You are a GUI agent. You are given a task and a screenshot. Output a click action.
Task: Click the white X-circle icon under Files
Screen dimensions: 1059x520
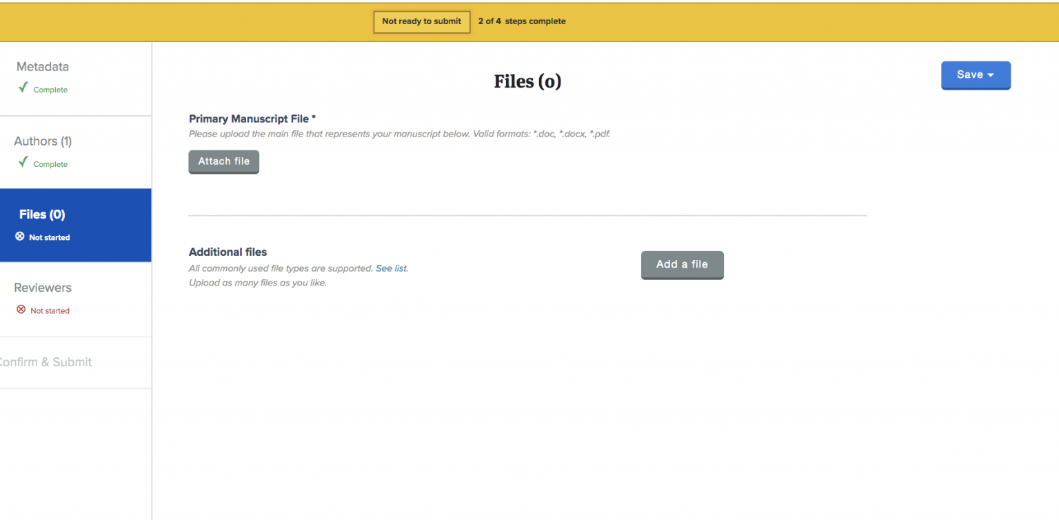pyautogui.click(x=20, y=237)
